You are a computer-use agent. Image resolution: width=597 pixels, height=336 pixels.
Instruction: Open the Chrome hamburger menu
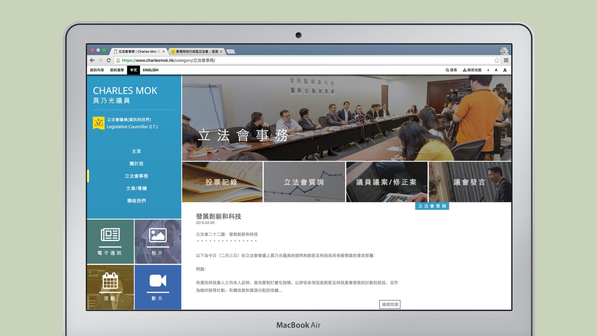506,60
